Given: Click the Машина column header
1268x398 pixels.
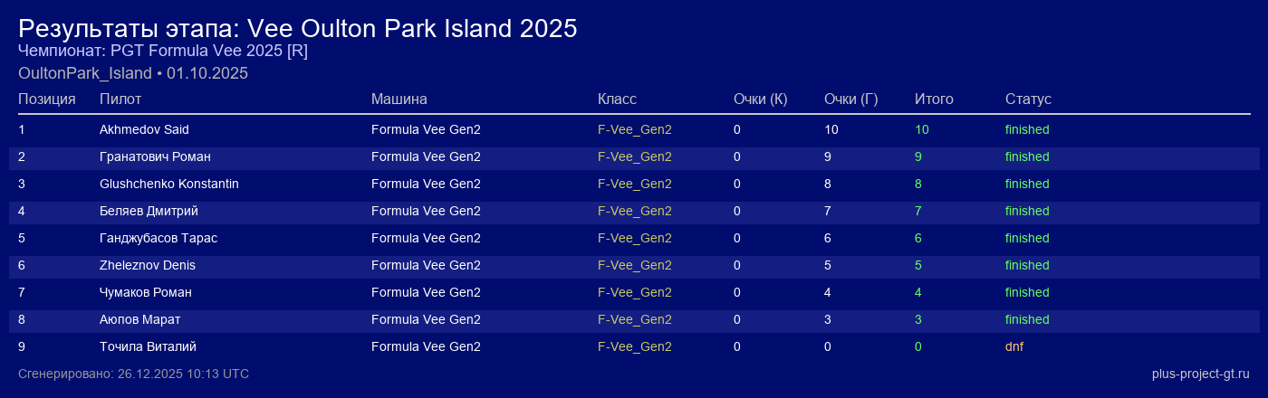Looking at the screenshot, I should (399, 99).
